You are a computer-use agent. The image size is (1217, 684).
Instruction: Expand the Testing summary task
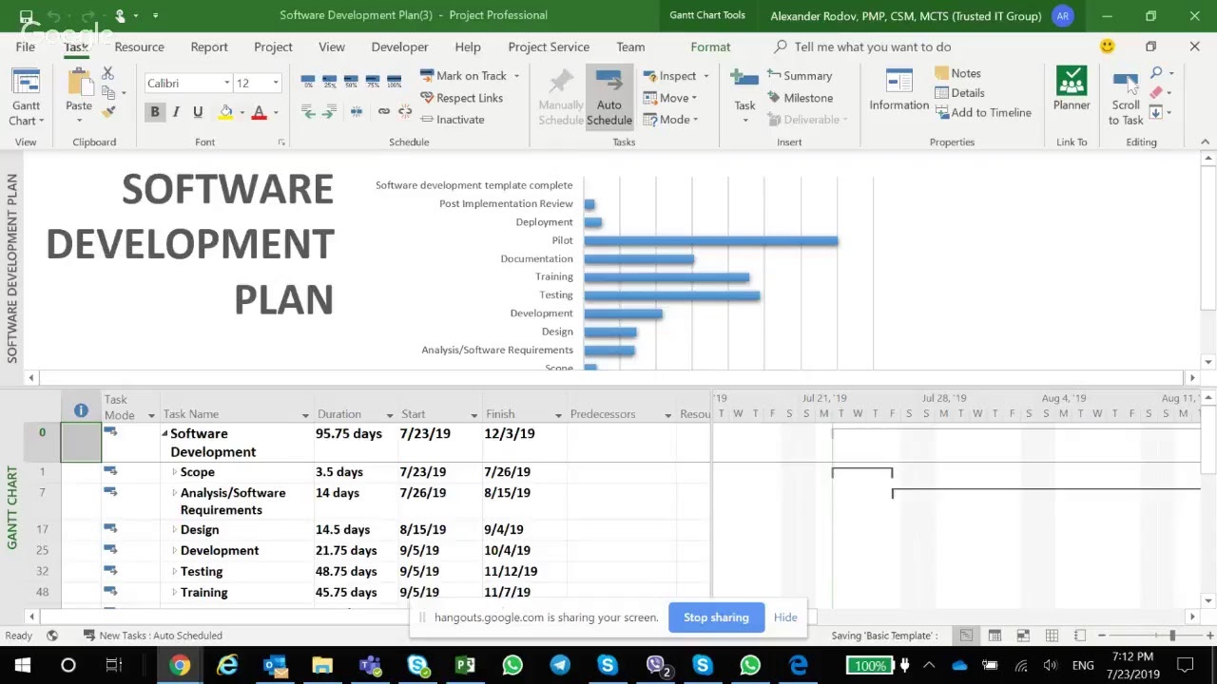pos(174,572)
